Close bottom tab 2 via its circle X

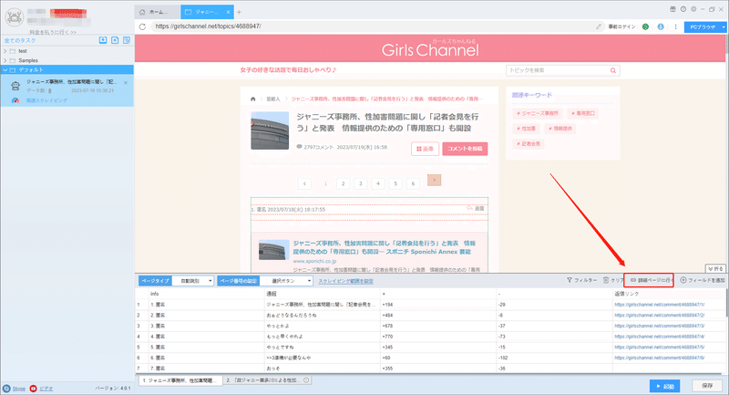pyautogui.click(x=306, y=380)
